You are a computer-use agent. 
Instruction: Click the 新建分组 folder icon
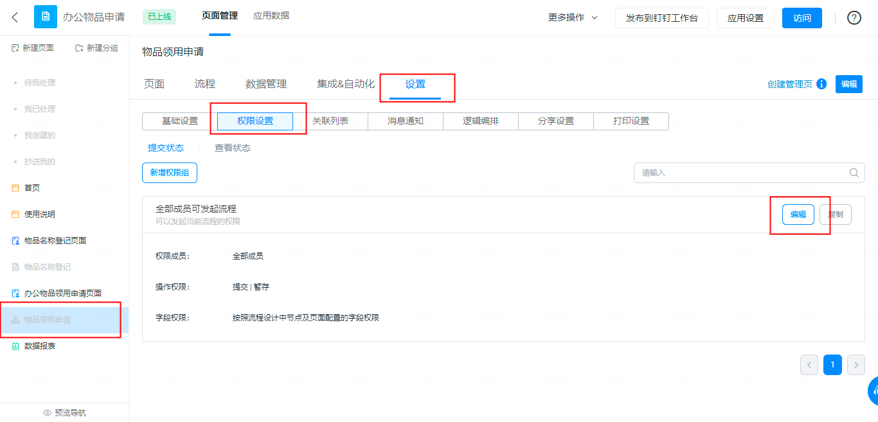pyautogui.click(x=80, y=48)
